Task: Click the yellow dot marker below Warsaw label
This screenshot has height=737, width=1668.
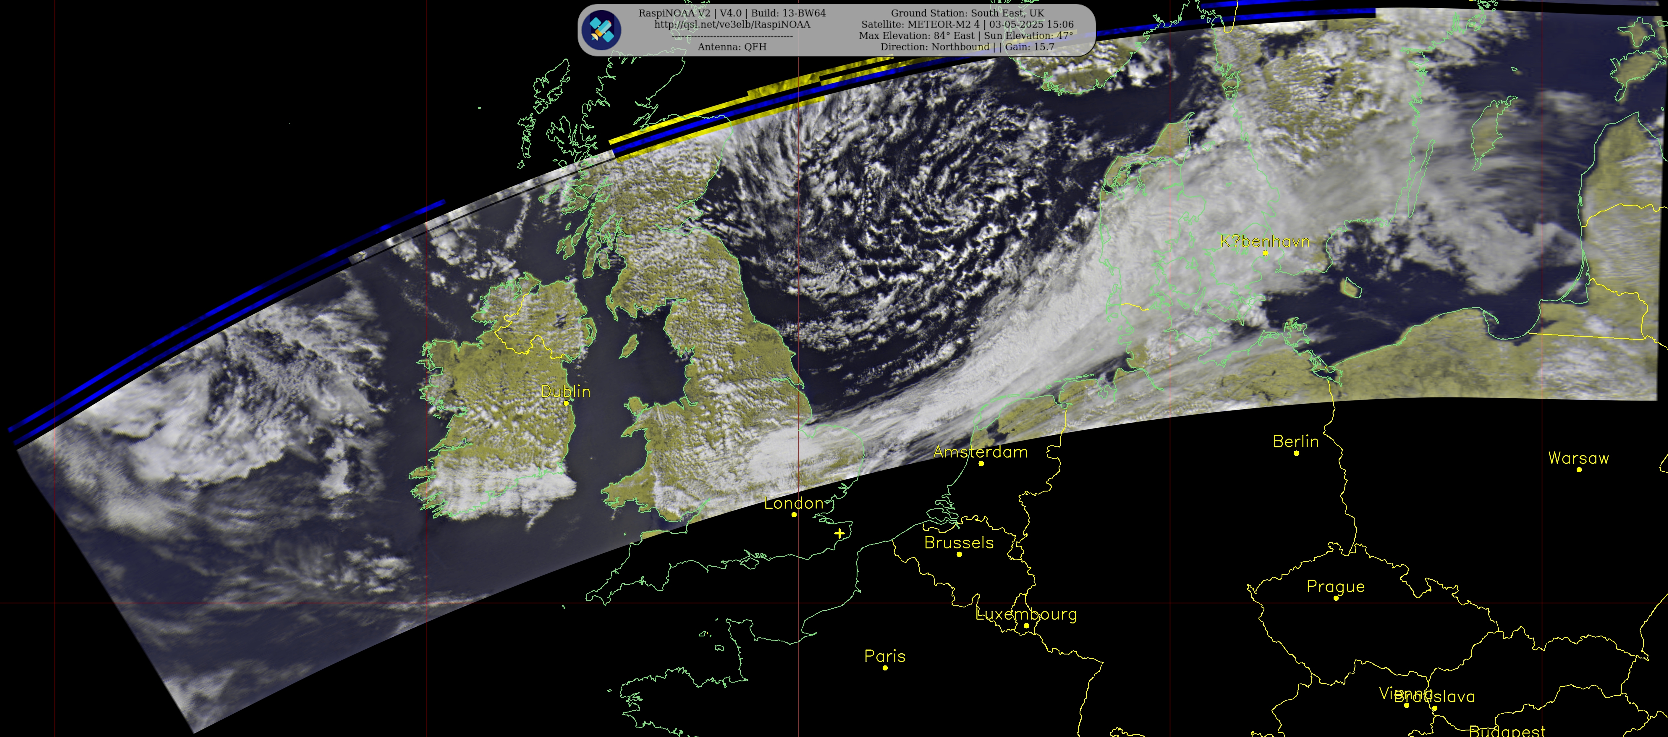Action: (1579, 470)
